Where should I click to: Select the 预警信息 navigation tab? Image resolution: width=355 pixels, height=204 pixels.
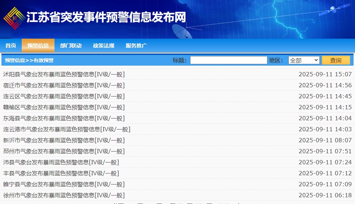click(x=38, y=45)
